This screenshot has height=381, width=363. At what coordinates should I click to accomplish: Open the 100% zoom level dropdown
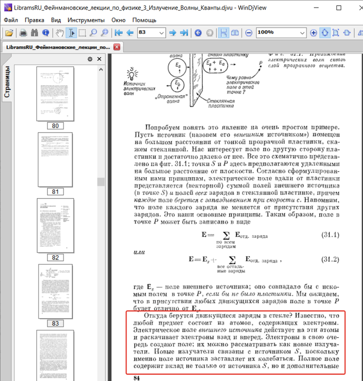point(302,33)
